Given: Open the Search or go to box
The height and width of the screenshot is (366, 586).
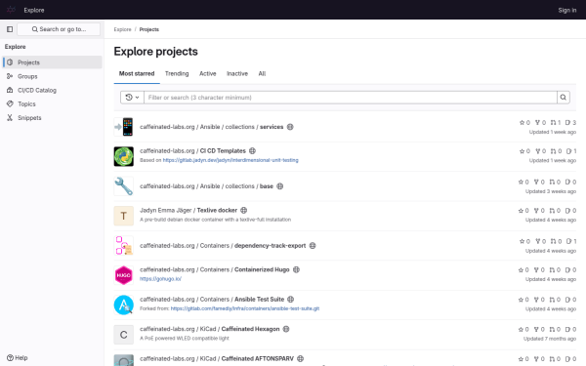Looking at the screenshot, I should (59, 29).
